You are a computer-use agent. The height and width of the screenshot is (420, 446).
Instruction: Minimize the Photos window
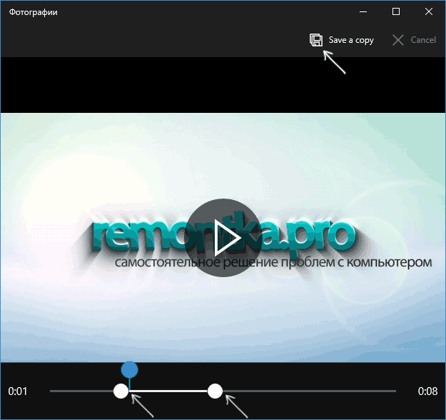363,11
